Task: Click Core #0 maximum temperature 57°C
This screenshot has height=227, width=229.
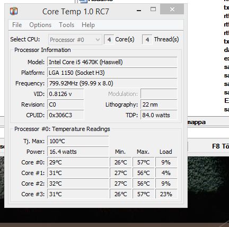Action: pos(144,162)
